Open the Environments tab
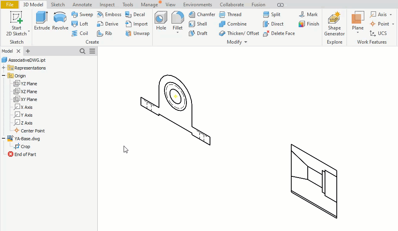 pyautogui.click(x=197, y=5)
